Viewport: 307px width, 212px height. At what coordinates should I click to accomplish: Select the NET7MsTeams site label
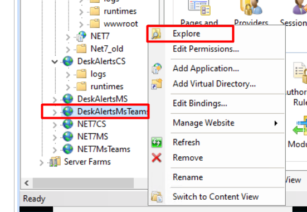[x=104, y=149]
